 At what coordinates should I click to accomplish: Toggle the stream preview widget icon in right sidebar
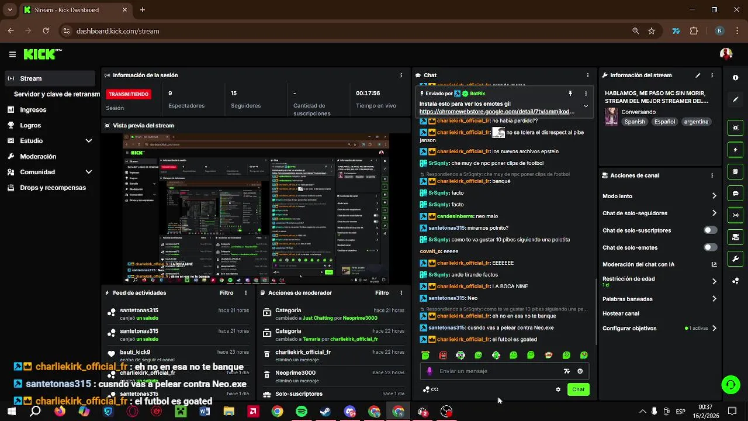tap(735, 127)
